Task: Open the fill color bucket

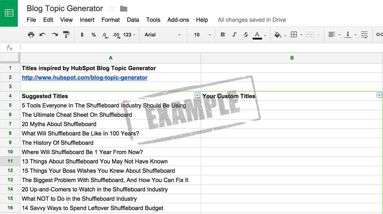Action: (277, 35)
